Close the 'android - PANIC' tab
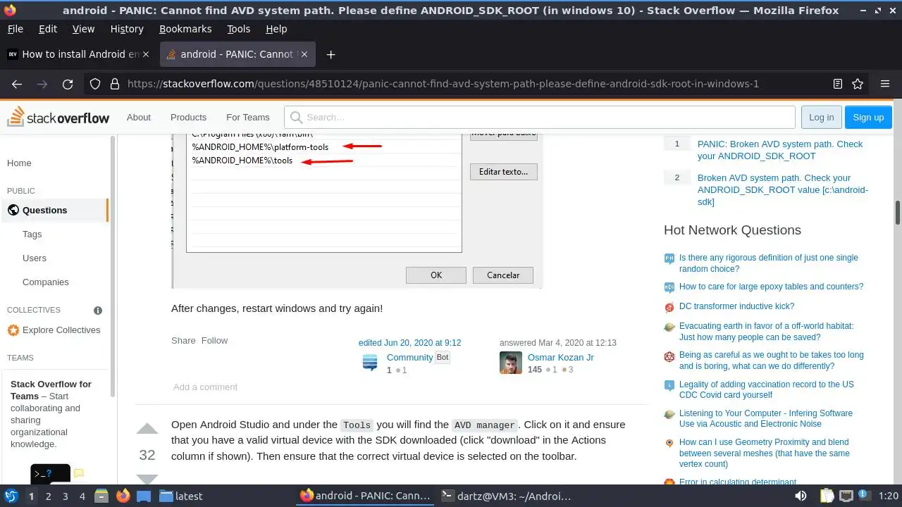Viewport: 902px width, 507px height. [x=304, y=54]
